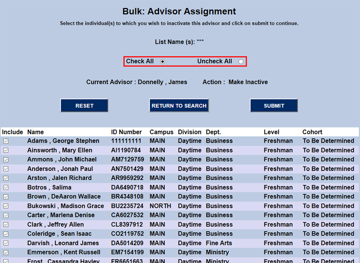
Task: Click the ID Number column header
Action: click(126, 132)
